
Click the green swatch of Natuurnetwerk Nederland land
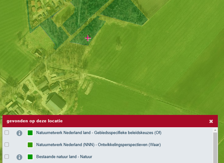(30, 133)
